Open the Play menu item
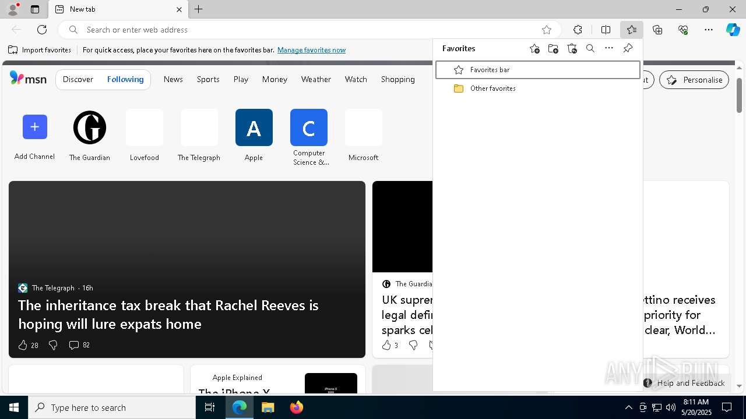The height and width of the screenshot is (419, 746). (x=241, y=79)
